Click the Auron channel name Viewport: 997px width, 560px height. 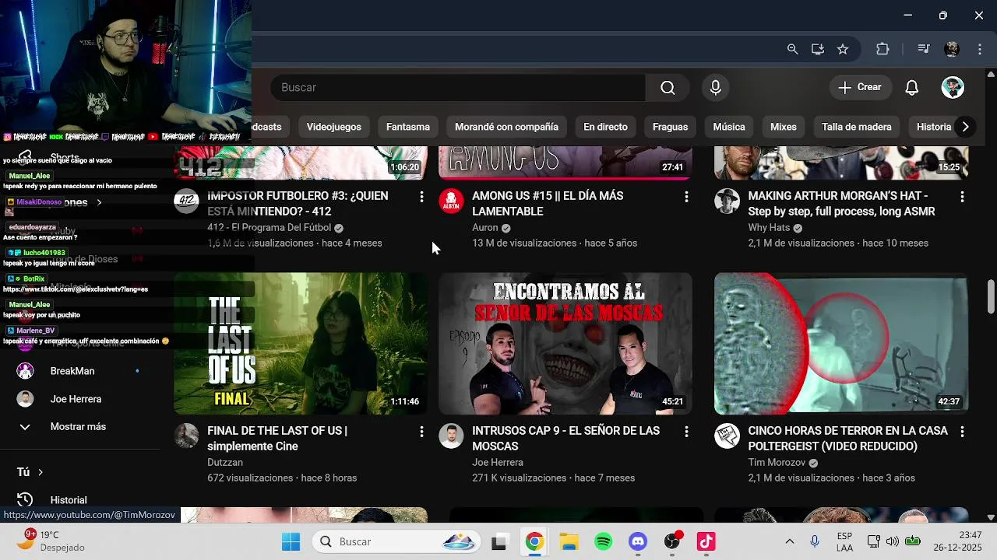click(484, 228)
